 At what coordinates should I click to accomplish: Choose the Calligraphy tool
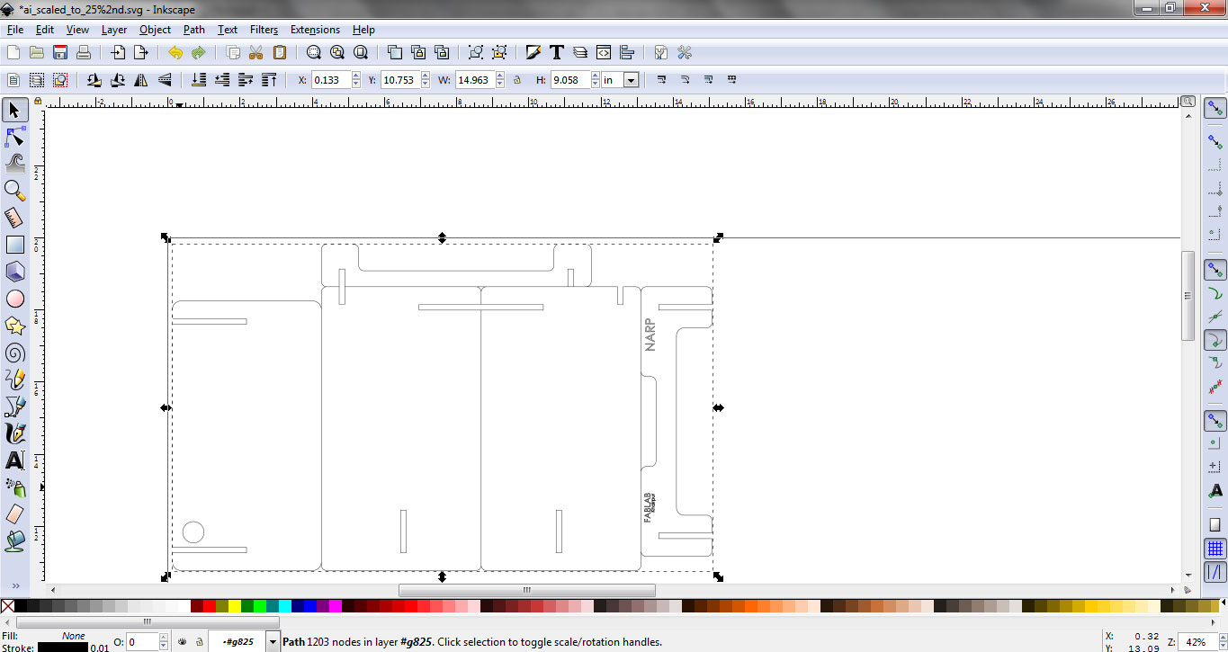click(x=15, y=433)
